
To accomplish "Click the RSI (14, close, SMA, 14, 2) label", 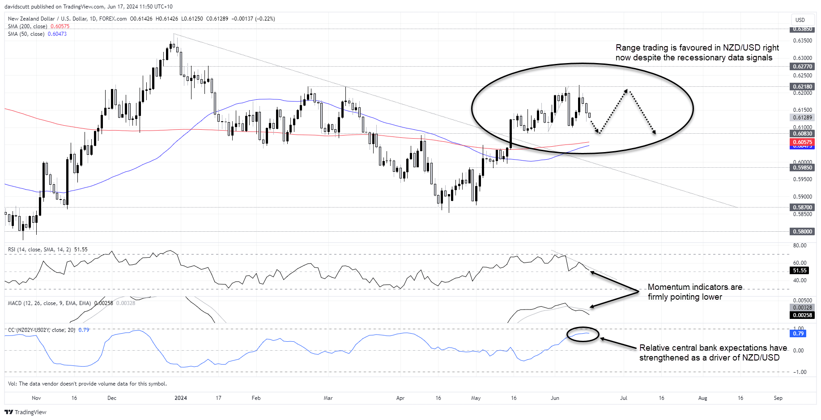I will point(39,250).
